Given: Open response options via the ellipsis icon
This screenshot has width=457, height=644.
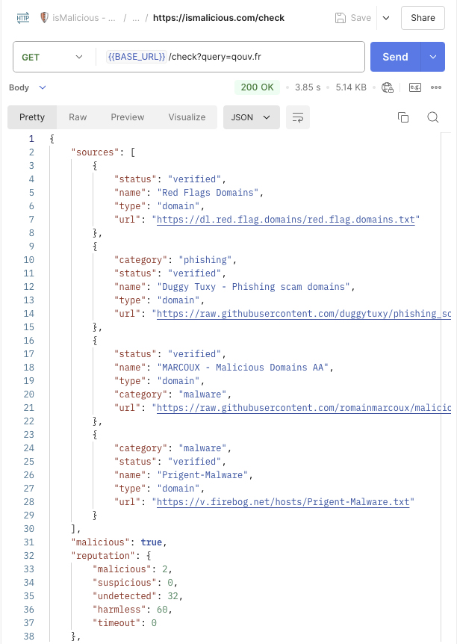Looking at the screenshot, I should point(436,87).
